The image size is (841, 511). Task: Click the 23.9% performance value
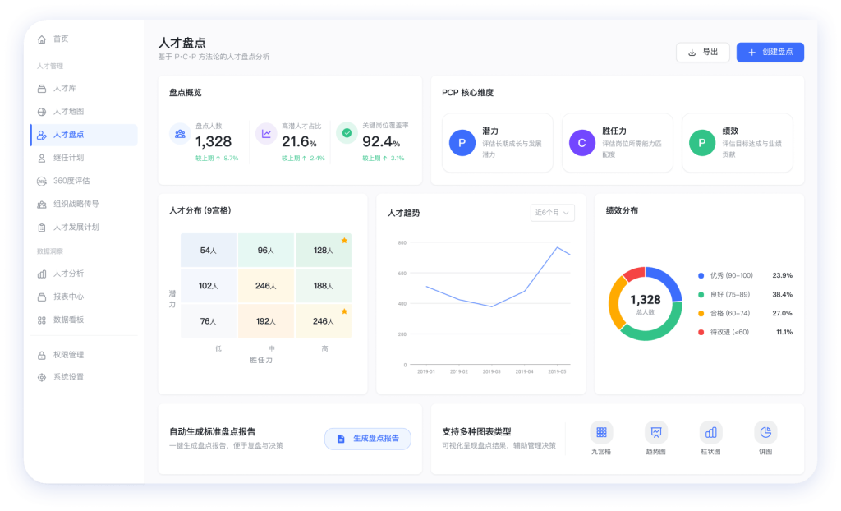click(x=782, y=276)
